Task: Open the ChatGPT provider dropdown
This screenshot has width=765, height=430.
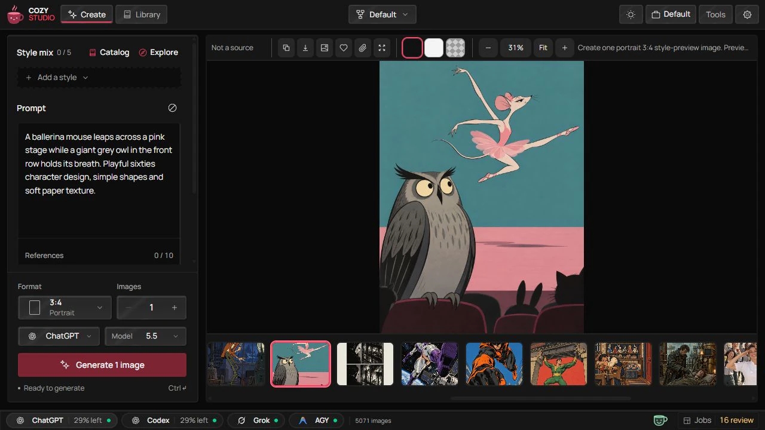Action: (59, 336)
